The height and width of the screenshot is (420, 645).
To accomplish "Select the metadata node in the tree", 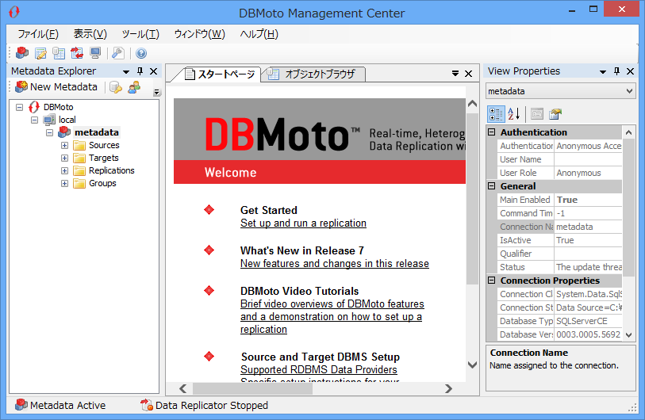I will [x=97, y=132].
